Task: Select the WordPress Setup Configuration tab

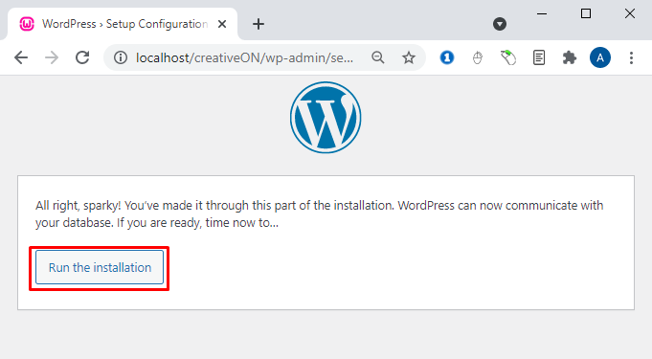Action: coord(123,24)
